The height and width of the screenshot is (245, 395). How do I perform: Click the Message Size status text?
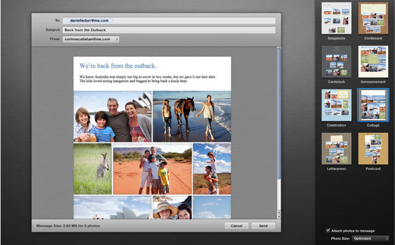pos(68,226)
